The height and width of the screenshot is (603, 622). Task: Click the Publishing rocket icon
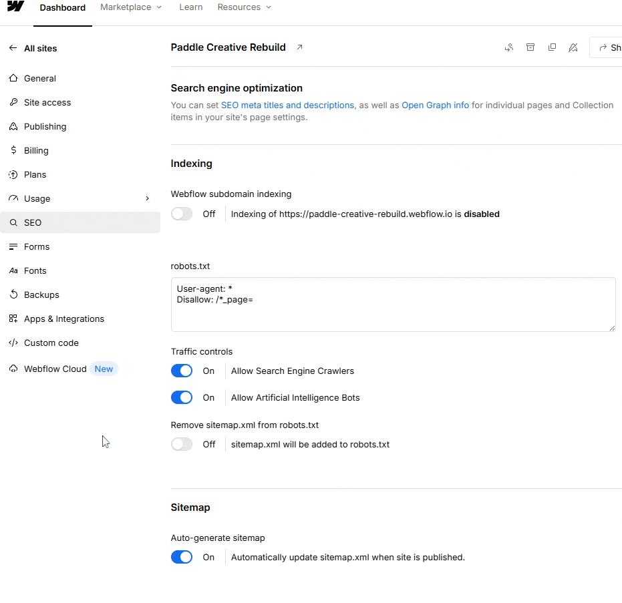(x=13, y=126)
